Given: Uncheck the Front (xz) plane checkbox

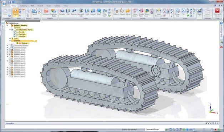Looking at the screenshot, I should coord(15,37).
